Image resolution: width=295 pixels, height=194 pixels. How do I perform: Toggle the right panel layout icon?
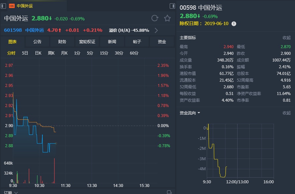pos(172,6)
